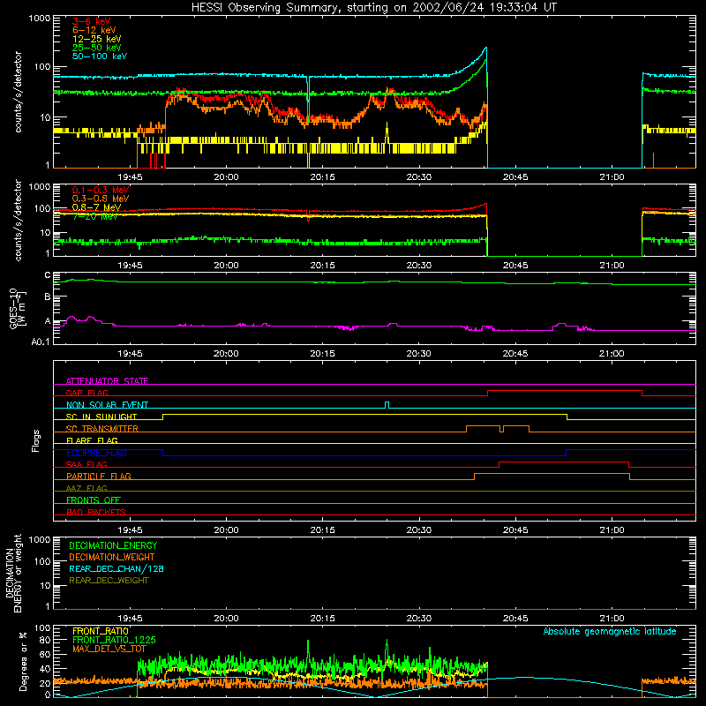Click the ATTENUATOR_STATE flag label
The width and height of the screenshot is (706, 706).
[107, 381]
